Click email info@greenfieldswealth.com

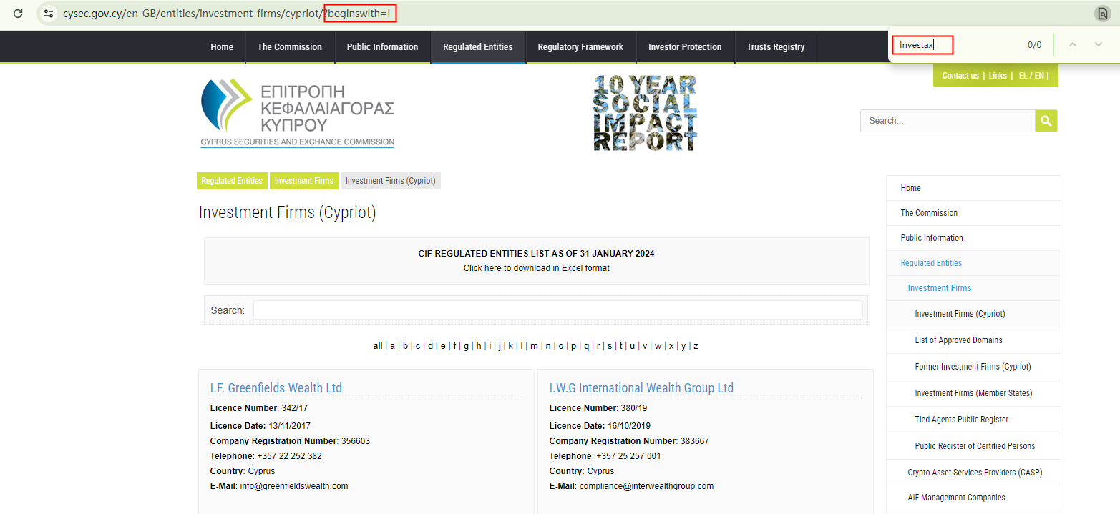click(x=294, y=486)
